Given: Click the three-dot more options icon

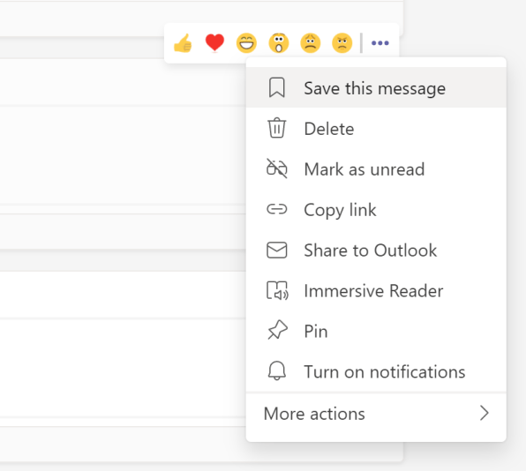Looking at the screenshot, I should click(380, 43).
